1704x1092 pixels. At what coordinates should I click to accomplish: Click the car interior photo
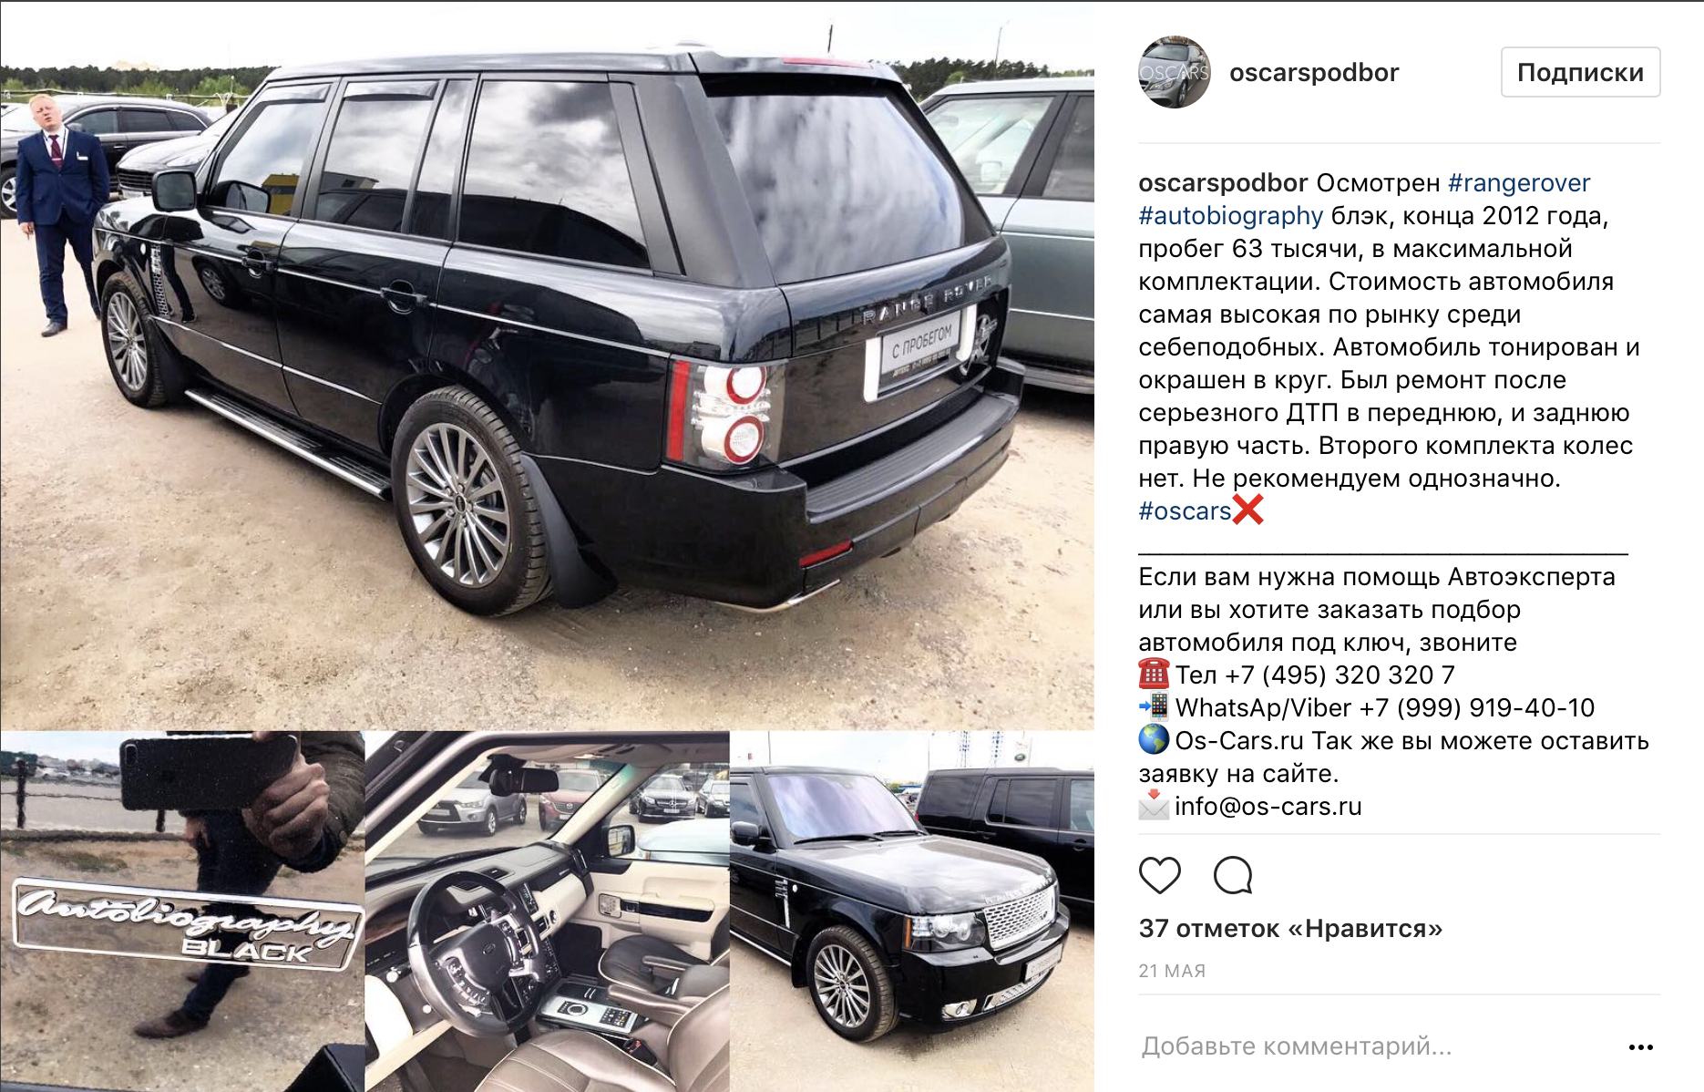(x=547, y=912)
